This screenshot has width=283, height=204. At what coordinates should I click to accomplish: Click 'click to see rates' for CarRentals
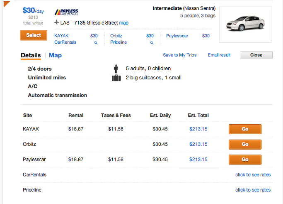[x=253, y=175]
